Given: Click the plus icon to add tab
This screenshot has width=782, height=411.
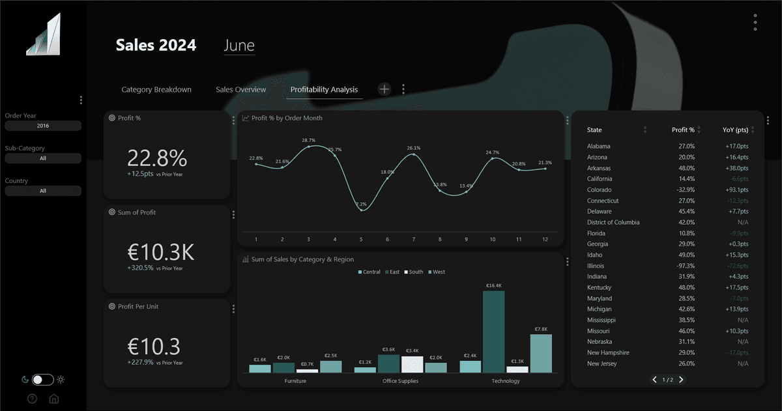Looking at the screenshot, I should coord(384,89).
